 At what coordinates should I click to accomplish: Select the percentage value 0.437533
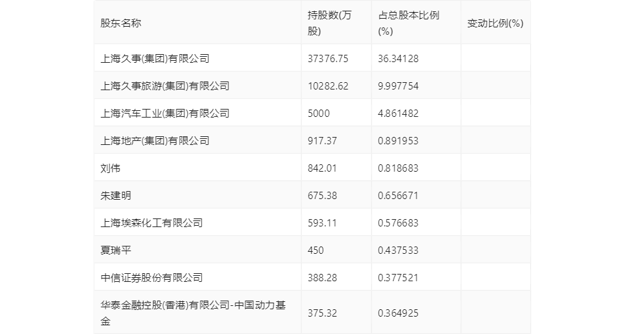click(398, 251)
